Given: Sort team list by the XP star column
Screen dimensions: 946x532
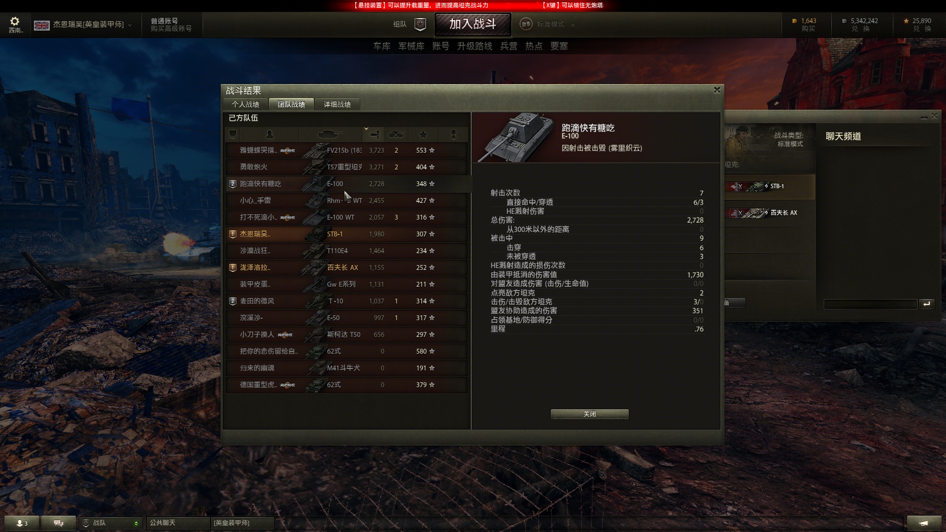Looking at the screenshot, I should point(423,134).
